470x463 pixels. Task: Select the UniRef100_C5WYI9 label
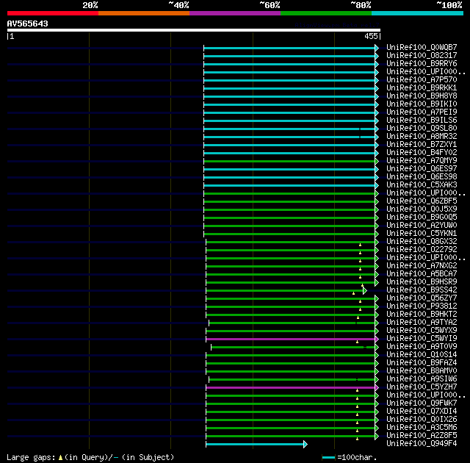click(422, 339)
